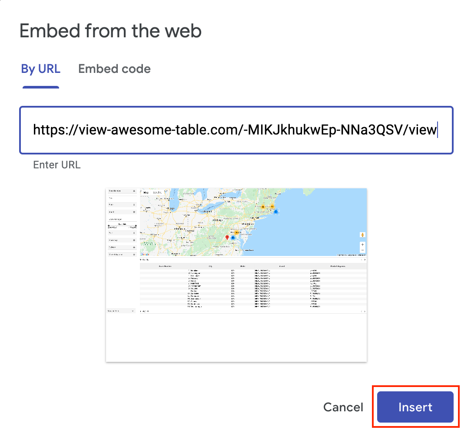
Task: Click the embedded page preview thumbnail
Action: point(236,275)
